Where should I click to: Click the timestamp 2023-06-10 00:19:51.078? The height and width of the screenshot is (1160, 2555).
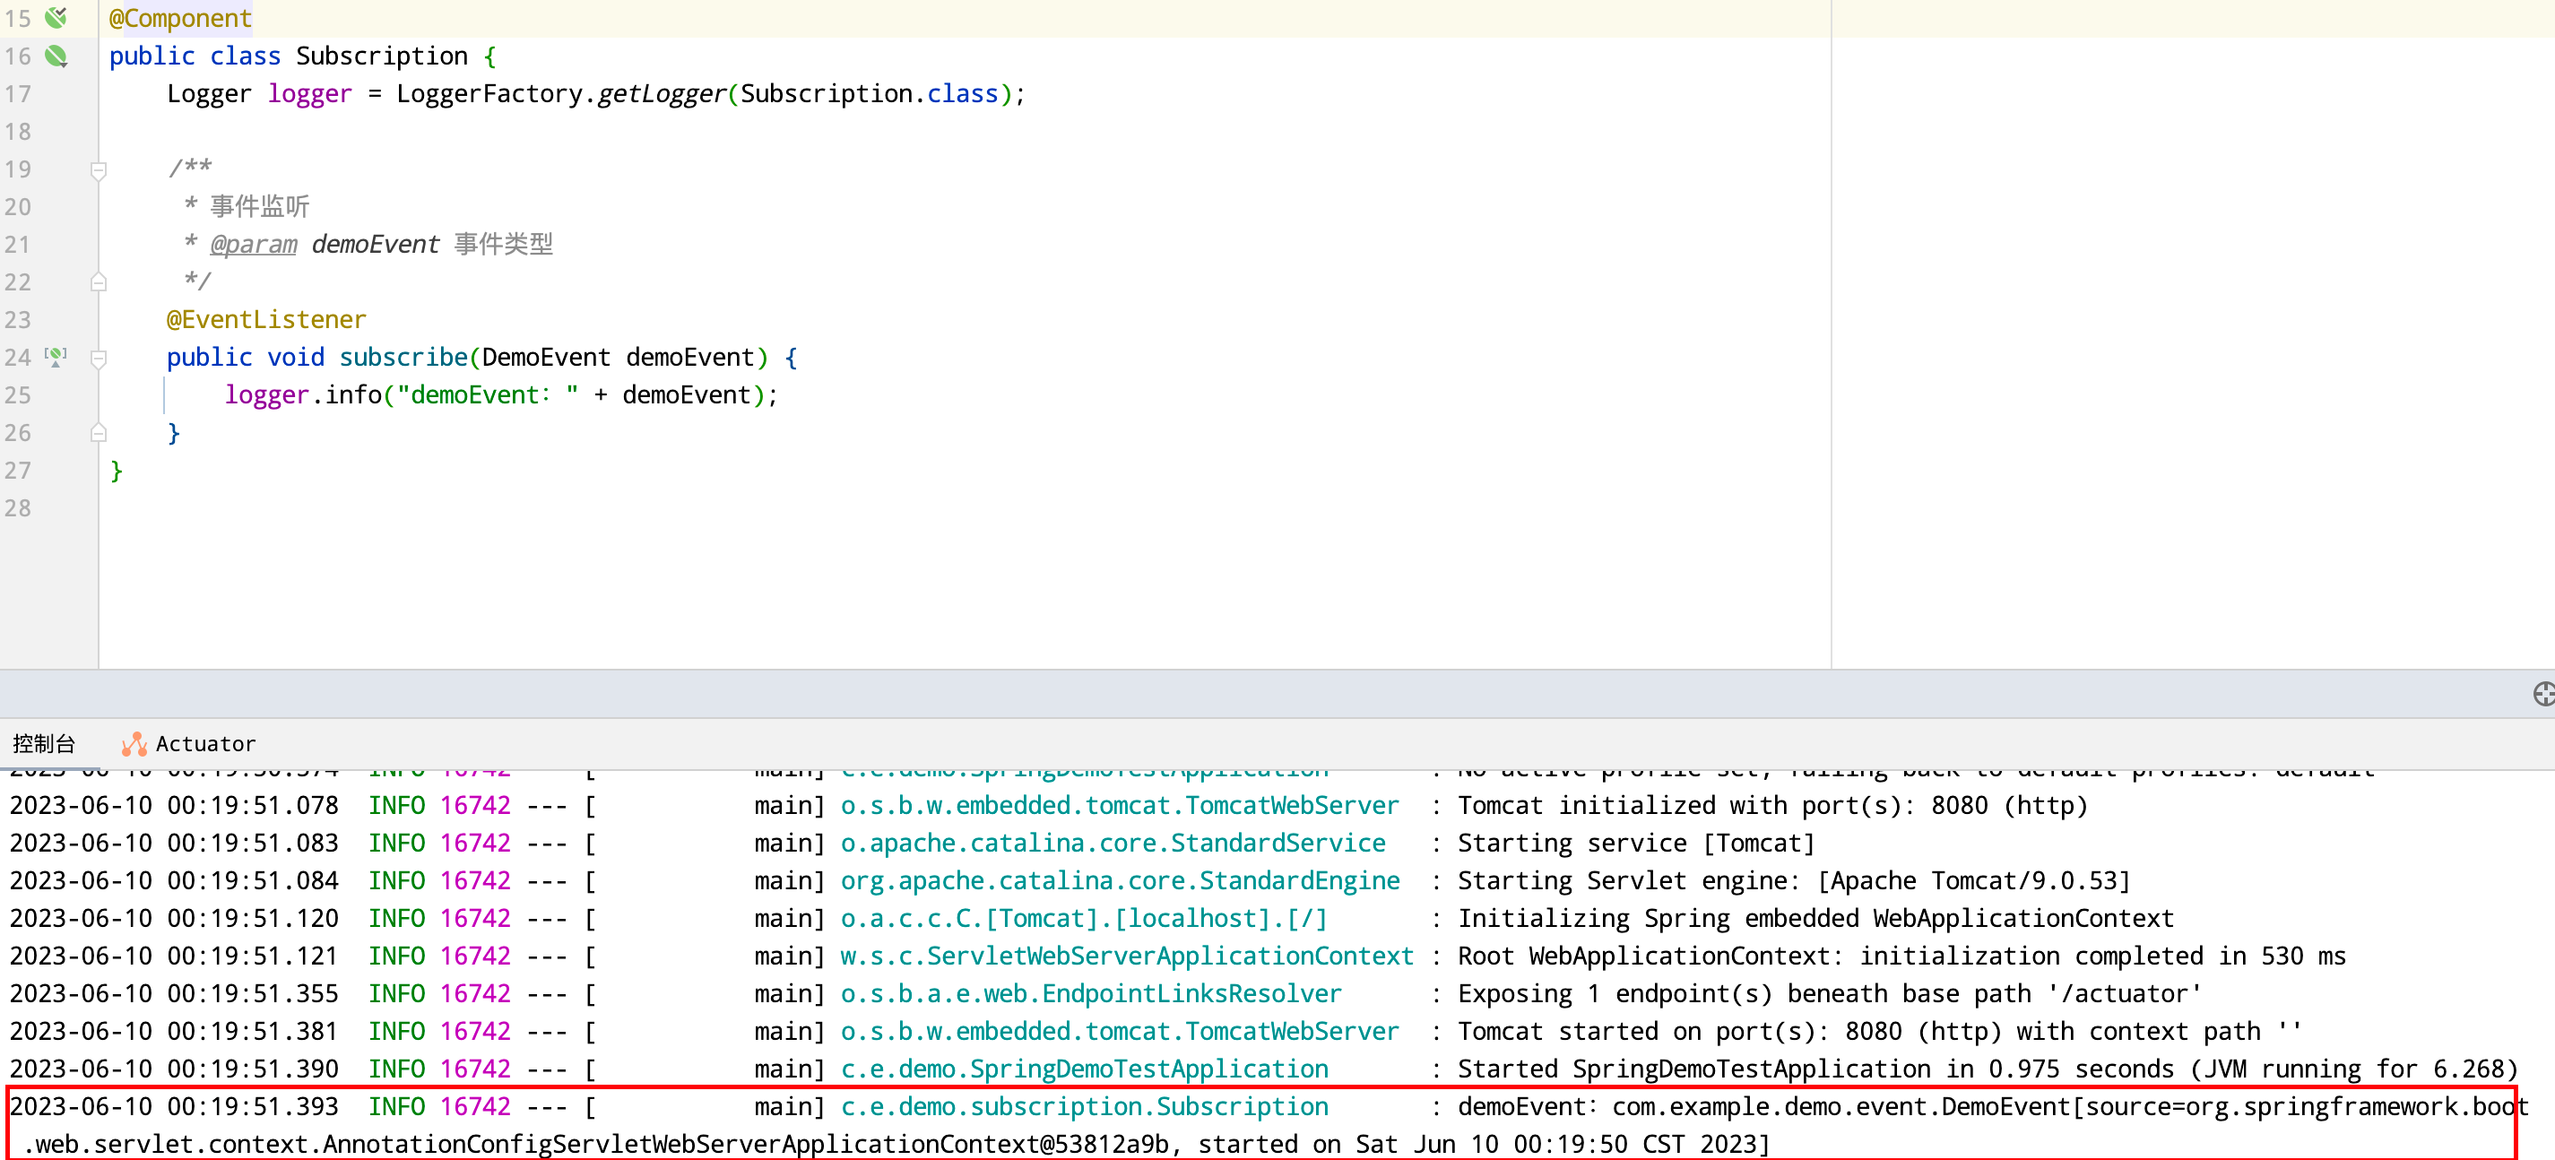175,805
